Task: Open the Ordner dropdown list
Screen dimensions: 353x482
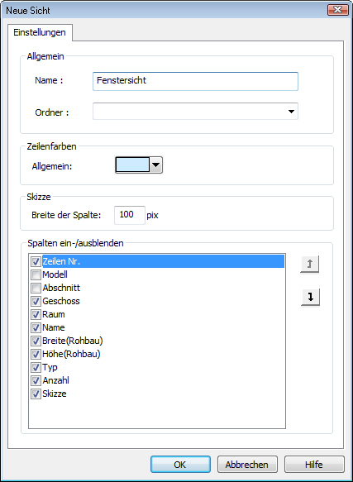Action: click(x=291, y=112)
